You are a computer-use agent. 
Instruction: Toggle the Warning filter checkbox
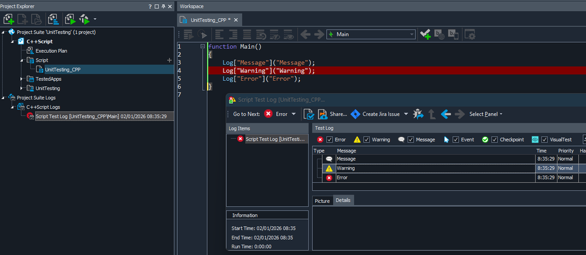(367, 140)
